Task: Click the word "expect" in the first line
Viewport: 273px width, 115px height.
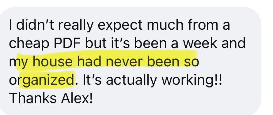Action: coord(120,25)
